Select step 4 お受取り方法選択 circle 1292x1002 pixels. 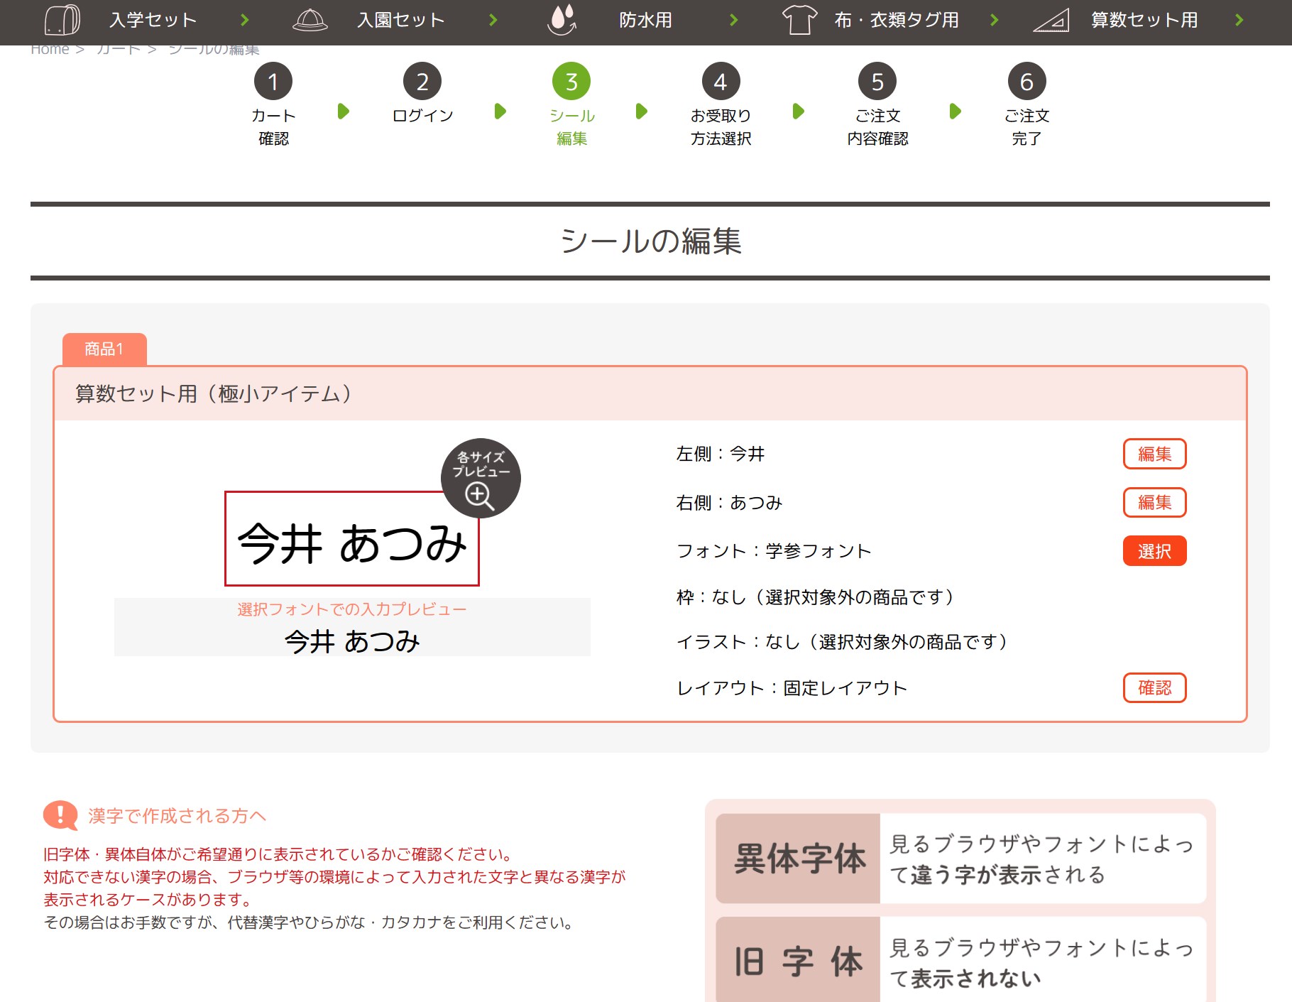click(x=721, y=82)
